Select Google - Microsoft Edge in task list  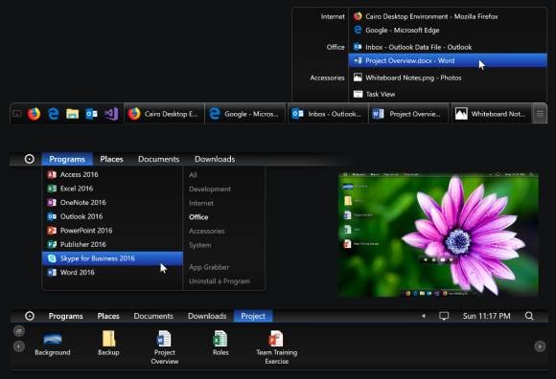pos(448,30)
